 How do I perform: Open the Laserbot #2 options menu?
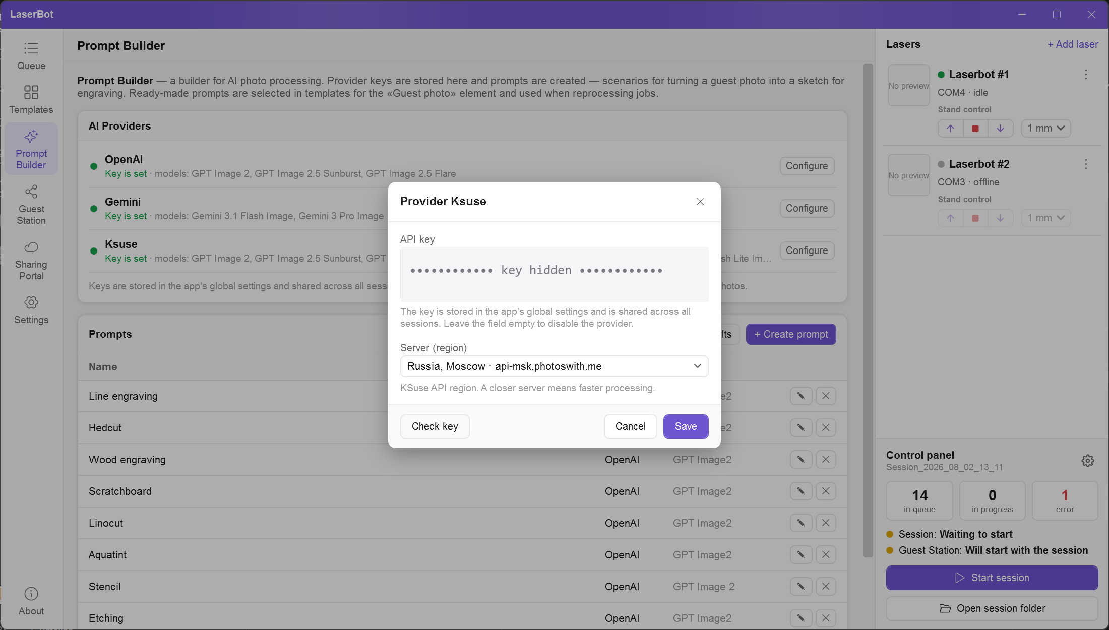click(1086, 164)
